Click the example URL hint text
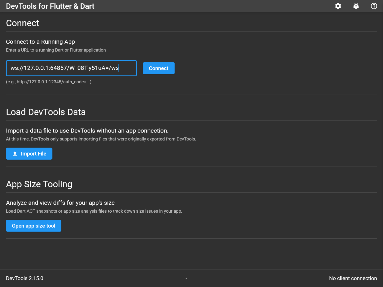 pyautogui.click(x=49, y=82)
